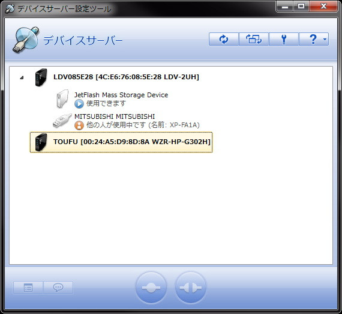Open the wrench settings tool
Screen dimensions: 342x314
click(x=284, y=39)
